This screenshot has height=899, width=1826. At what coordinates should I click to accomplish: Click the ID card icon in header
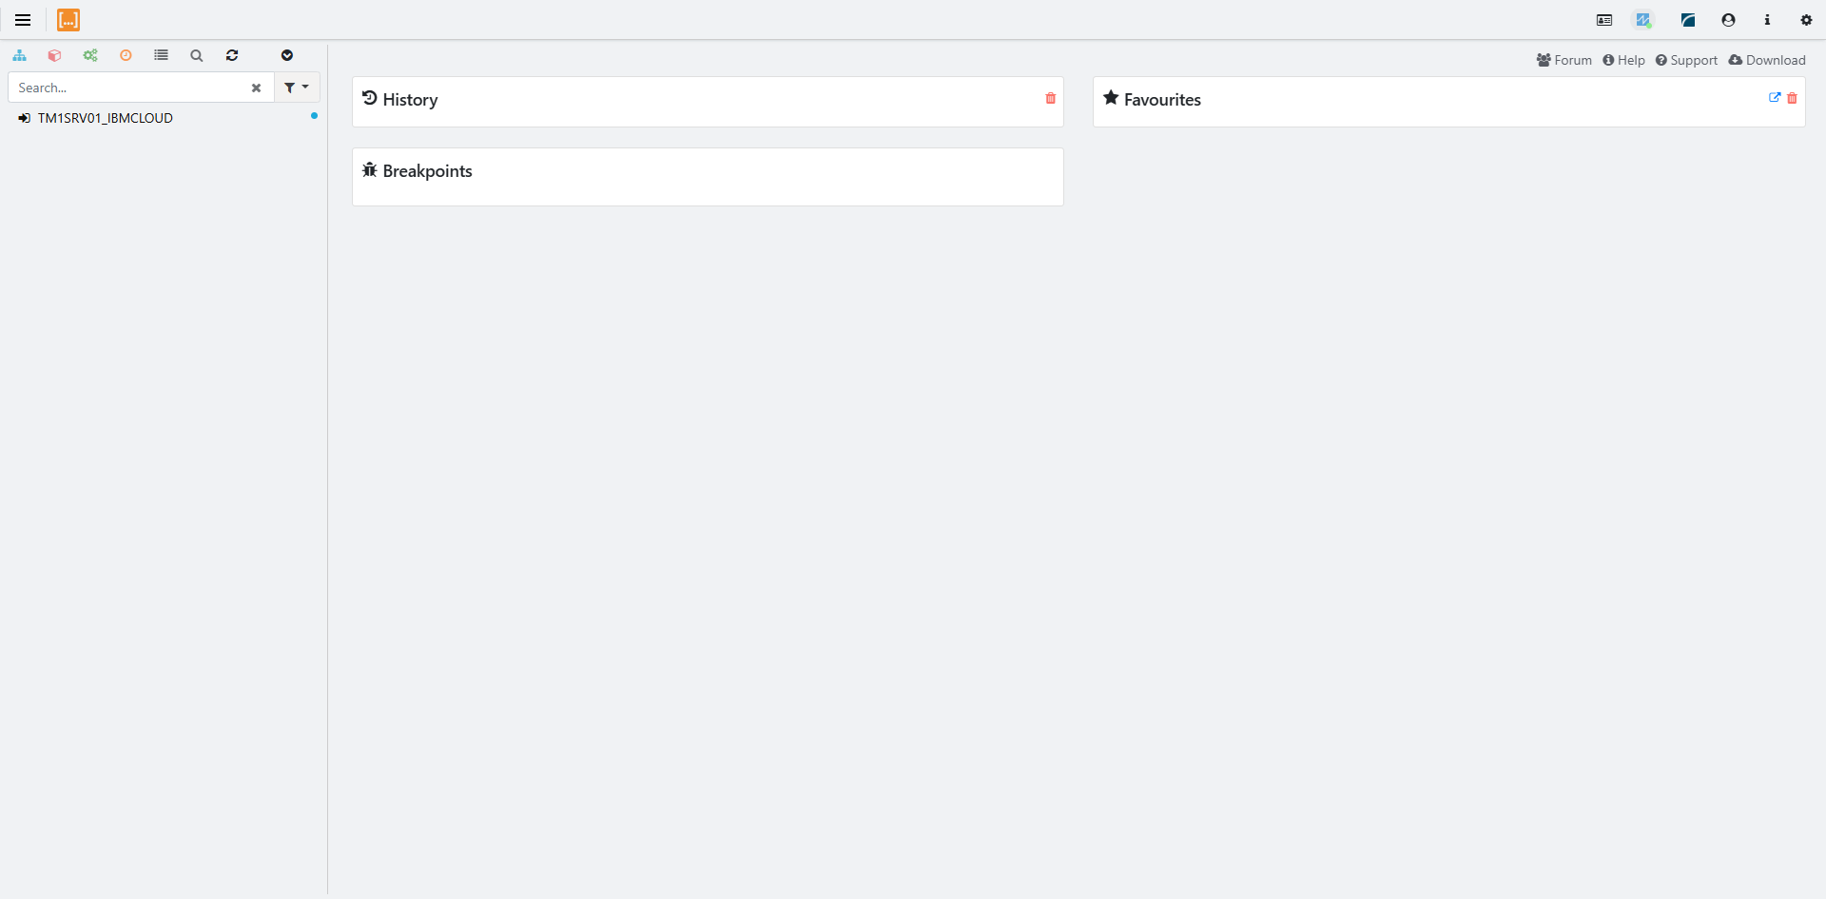pyautogui.click(x=1604, y=20)
